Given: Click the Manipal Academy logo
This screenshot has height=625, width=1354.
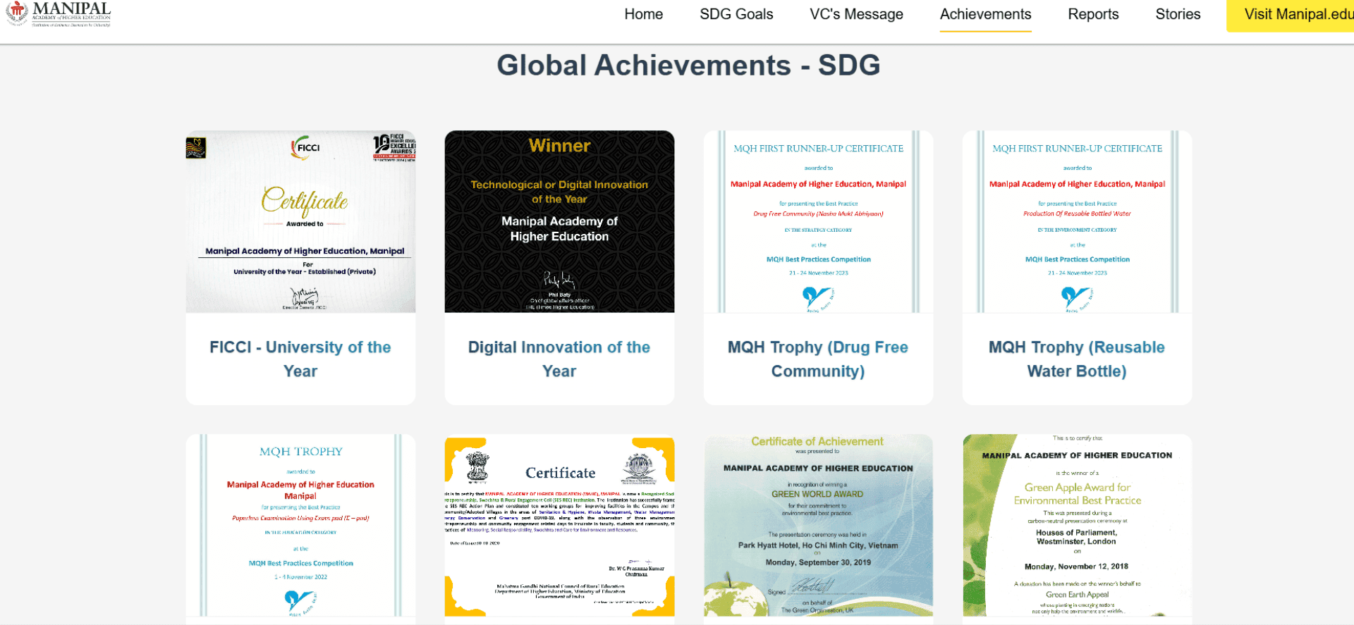Looking at the screenshot, I should [x=59, y=14].
